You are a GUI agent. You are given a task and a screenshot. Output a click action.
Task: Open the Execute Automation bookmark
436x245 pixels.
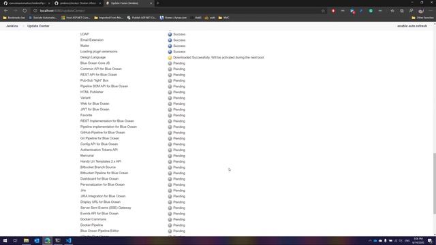(43, 18)
